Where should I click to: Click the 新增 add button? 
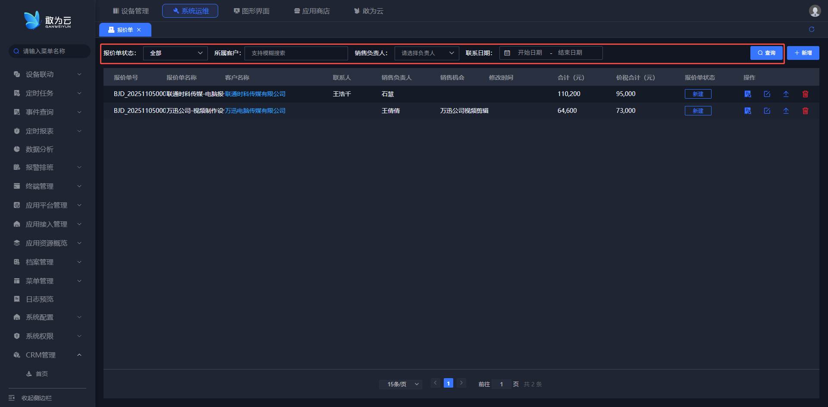click(x=803, y=53)
